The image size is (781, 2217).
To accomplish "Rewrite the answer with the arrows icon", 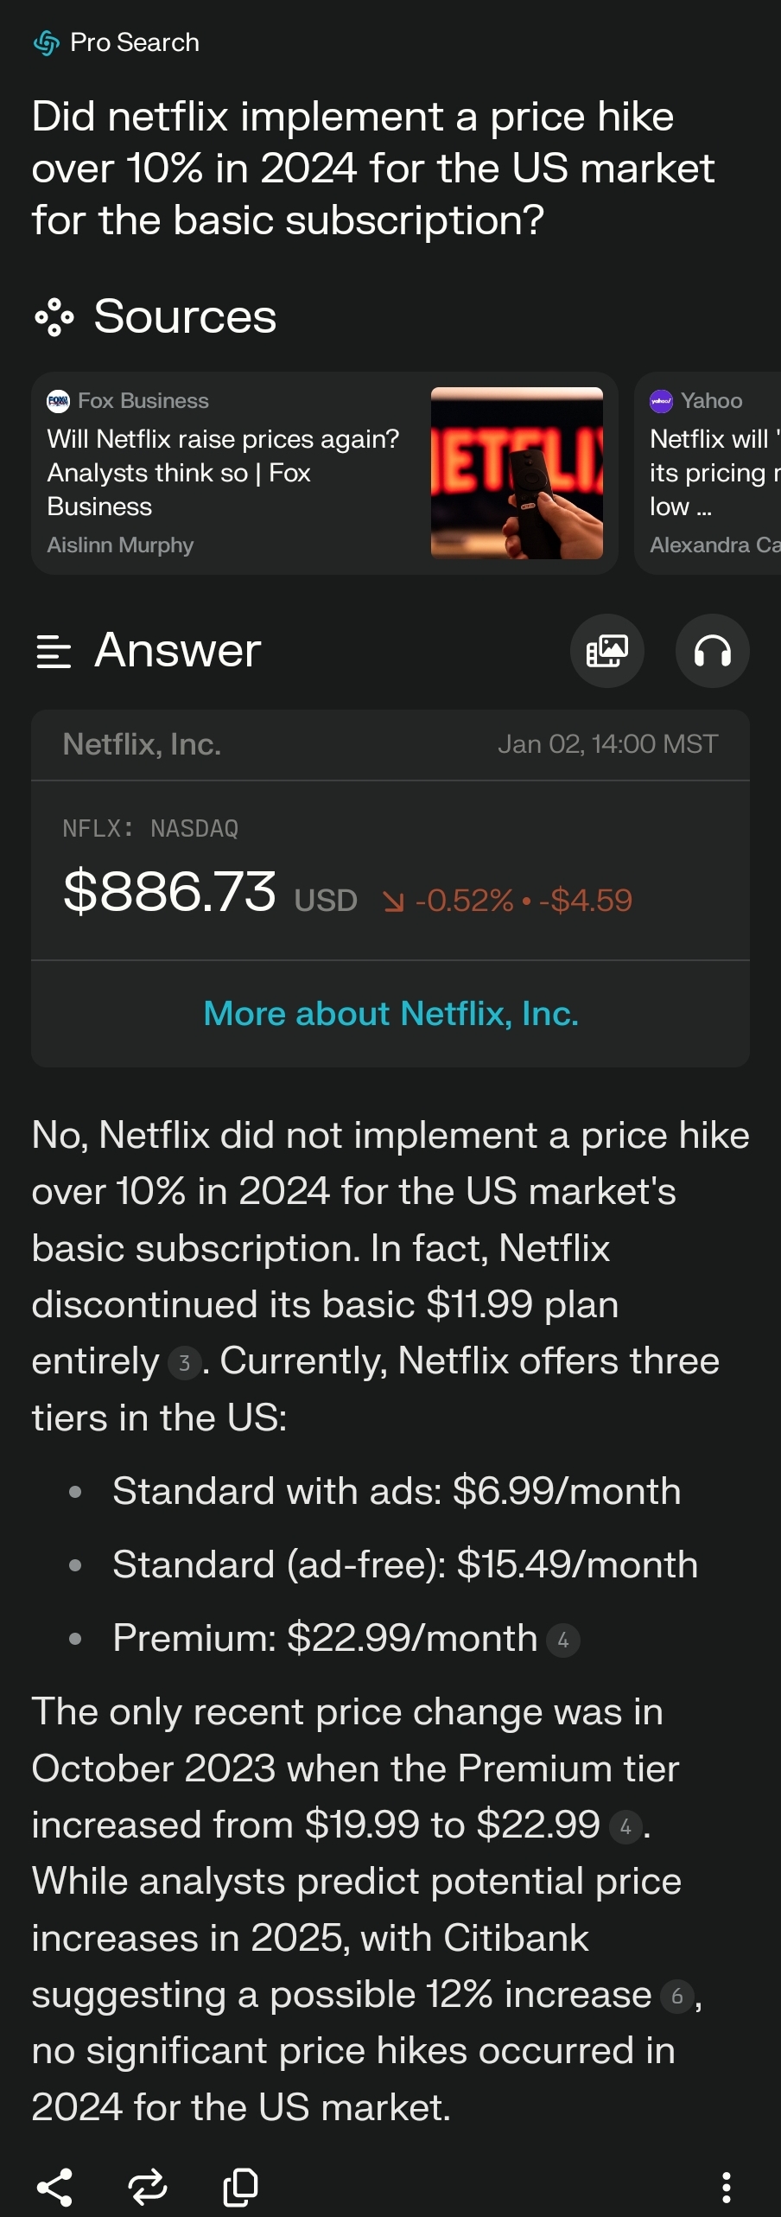I will [148, 2187].
